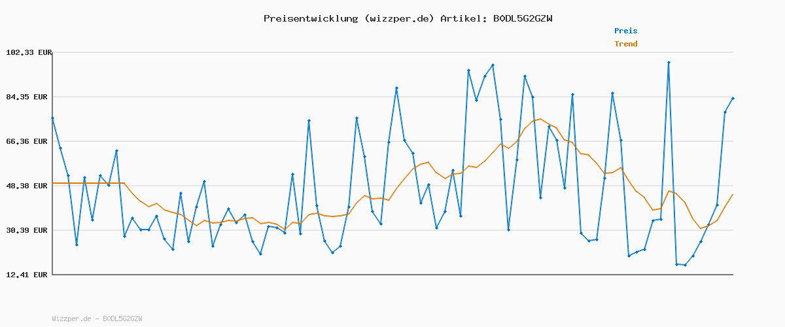Click the last price data point at right edge
The image size is (785, 327).
(733, 98)
